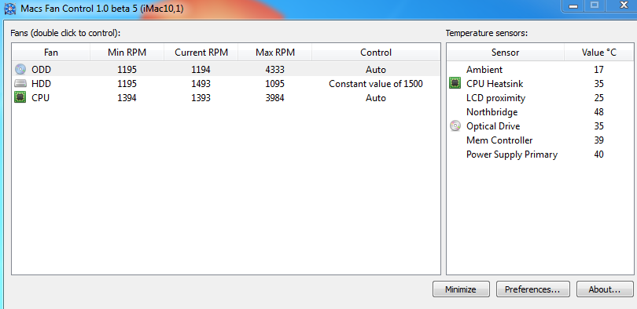Screen dimensions: 637x309
Task: Click ODD max RPM value 4333
Action: (x=274, y=70)
